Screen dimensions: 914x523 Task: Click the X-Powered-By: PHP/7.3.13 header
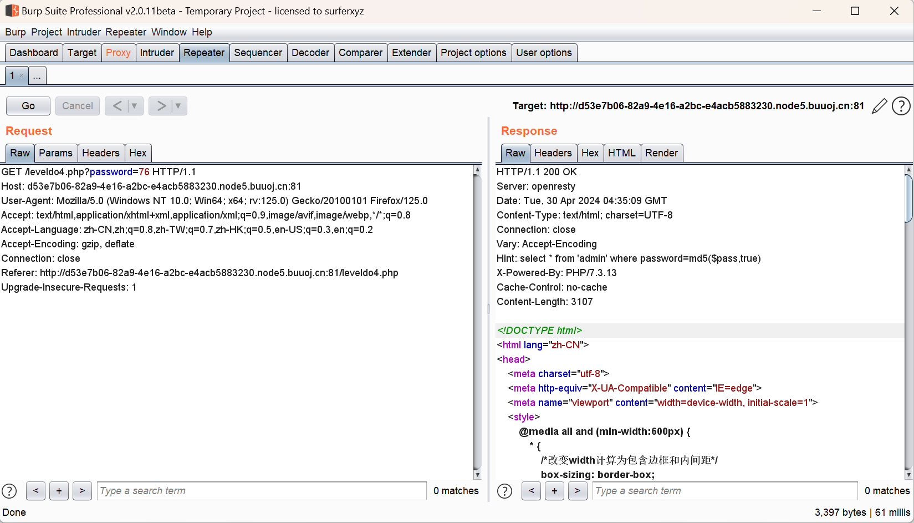coord(556,273)
